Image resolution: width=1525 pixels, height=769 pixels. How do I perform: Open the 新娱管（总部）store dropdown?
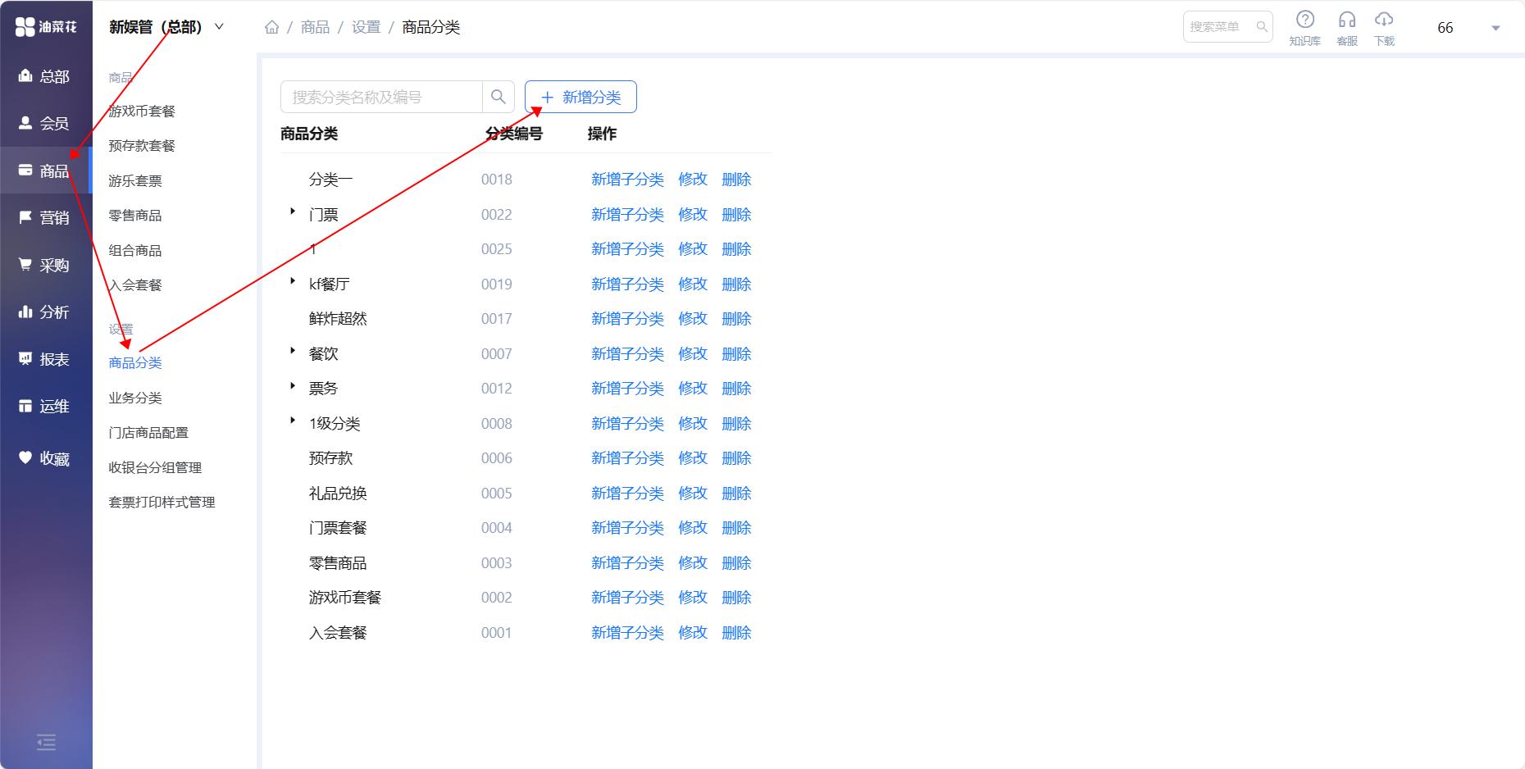pyautogui.click(x=166, y=27)
